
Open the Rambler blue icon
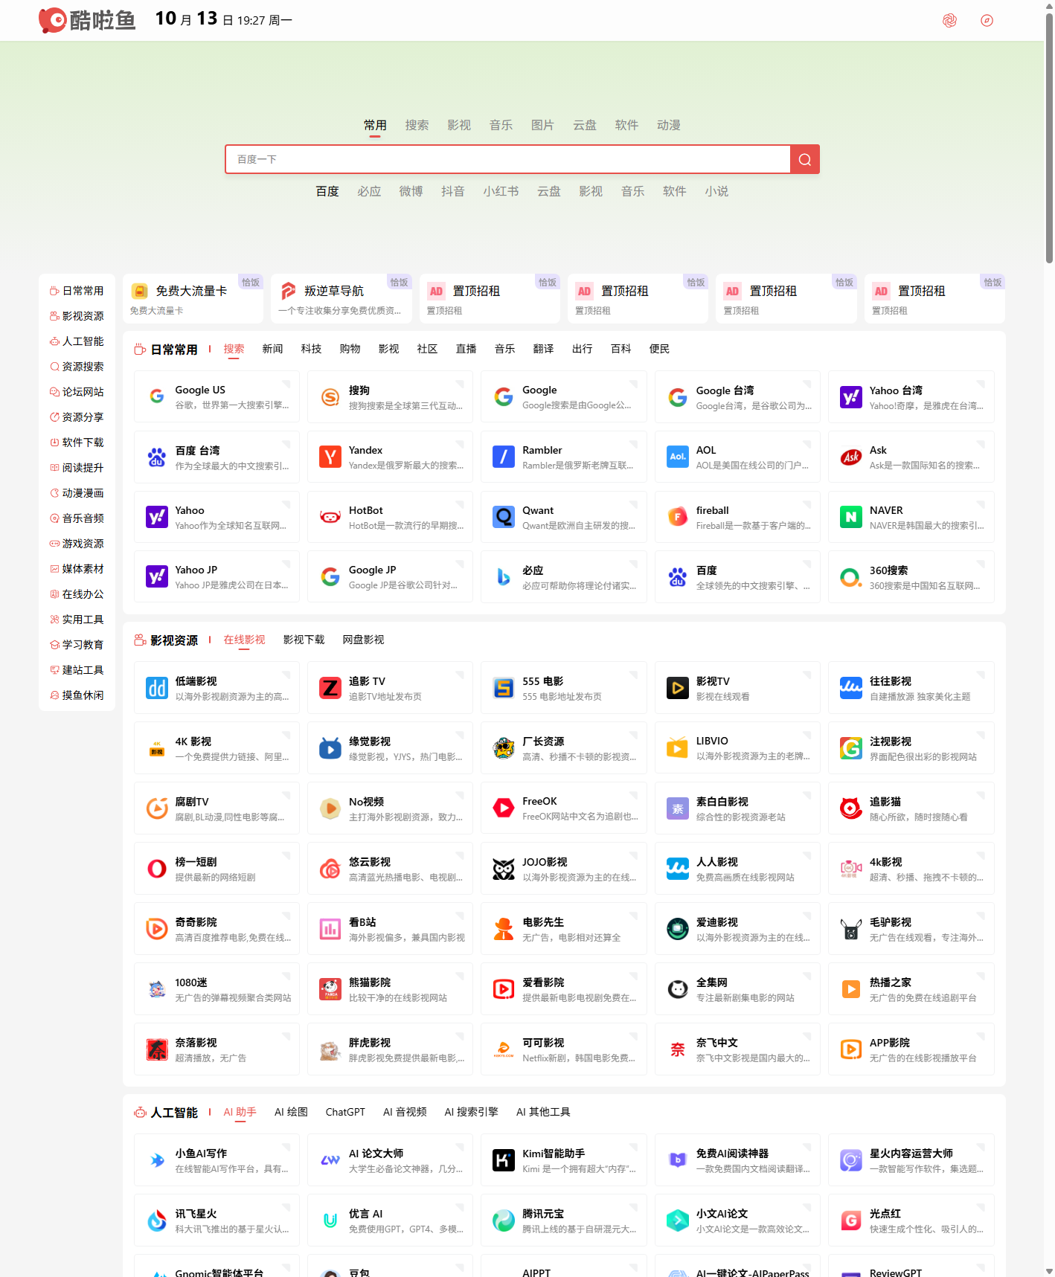pos(504,457)
